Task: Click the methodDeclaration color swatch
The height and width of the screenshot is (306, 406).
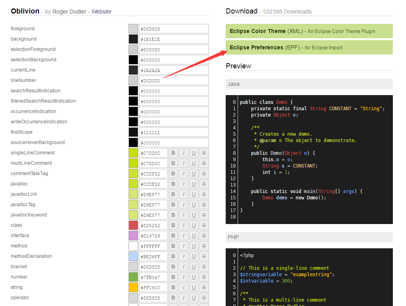Action: coord(133,256)
